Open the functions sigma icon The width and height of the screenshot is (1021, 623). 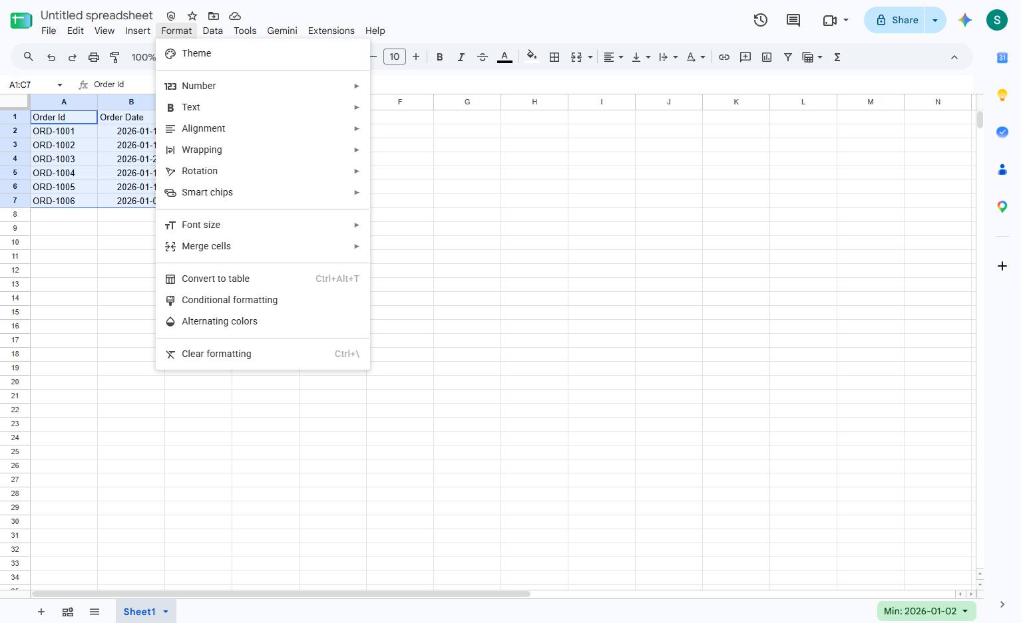click(837, 57)
